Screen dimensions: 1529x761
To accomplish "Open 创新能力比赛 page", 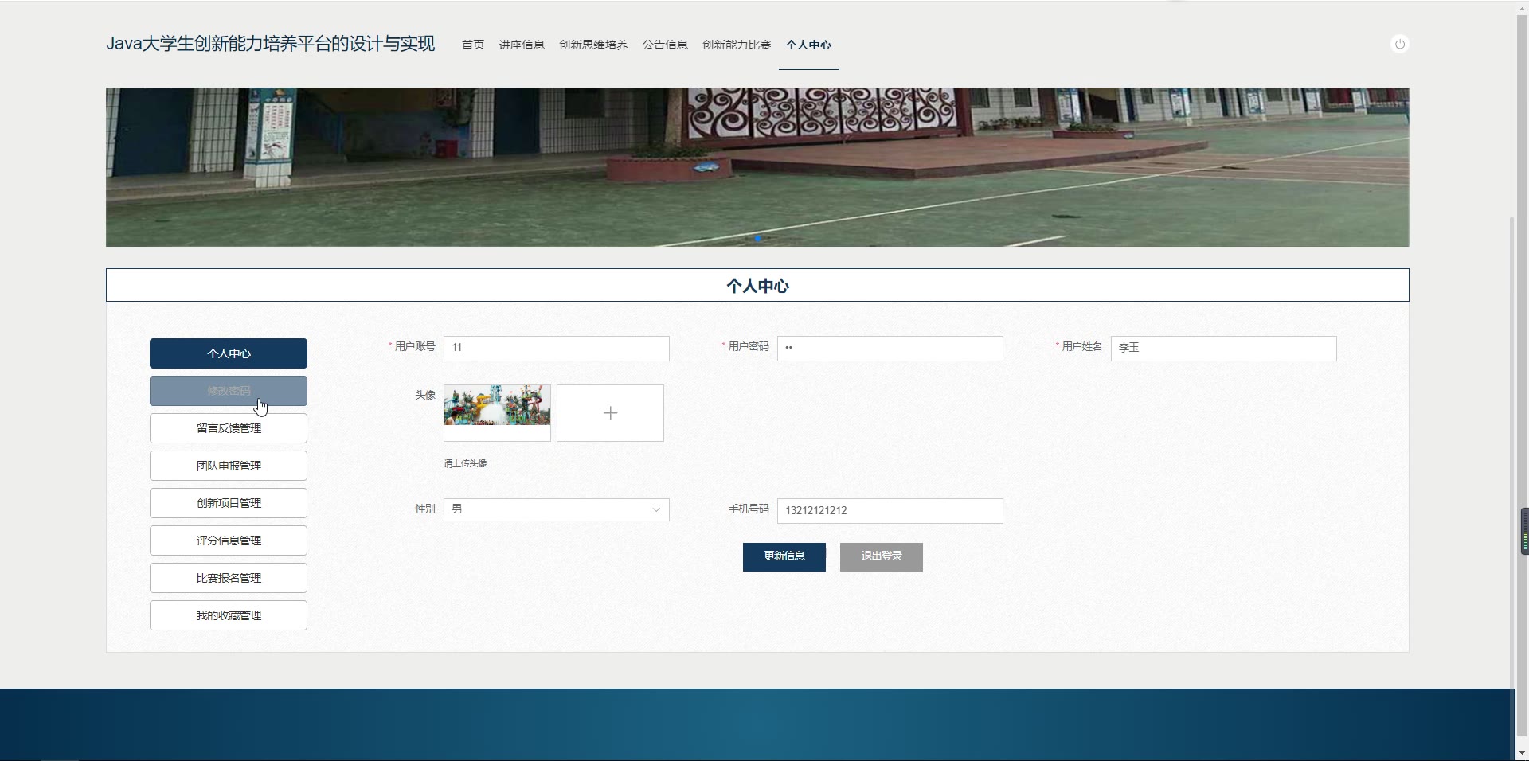I will click(x=737, y=45).
